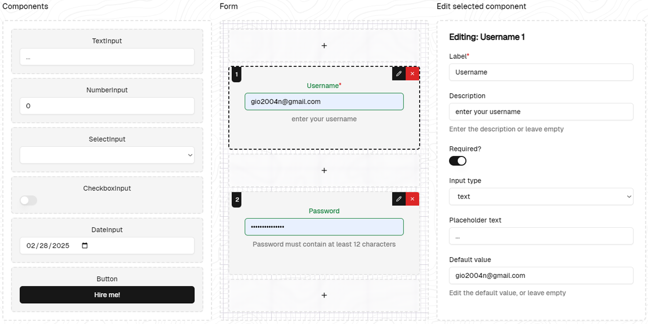The height and width of the screenshot is (324, 648).
Task: Click the Description field in edit panel
Action: [x=541, y=111]
